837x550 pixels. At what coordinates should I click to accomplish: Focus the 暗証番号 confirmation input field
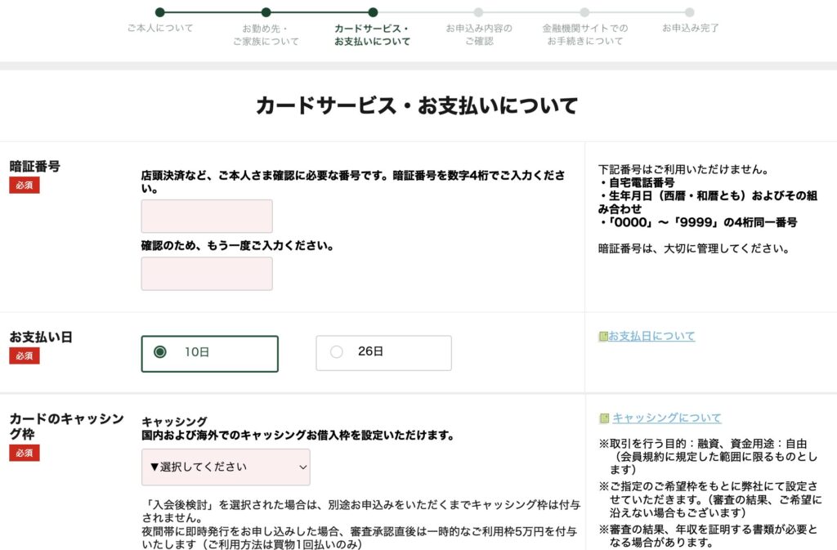click(x=207, y=274)
